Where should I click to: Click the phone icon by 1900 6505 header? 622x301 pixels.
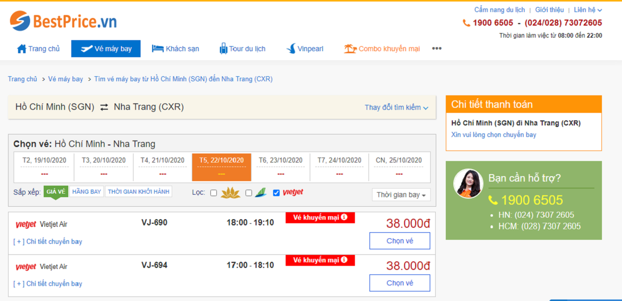click(466, 23)
